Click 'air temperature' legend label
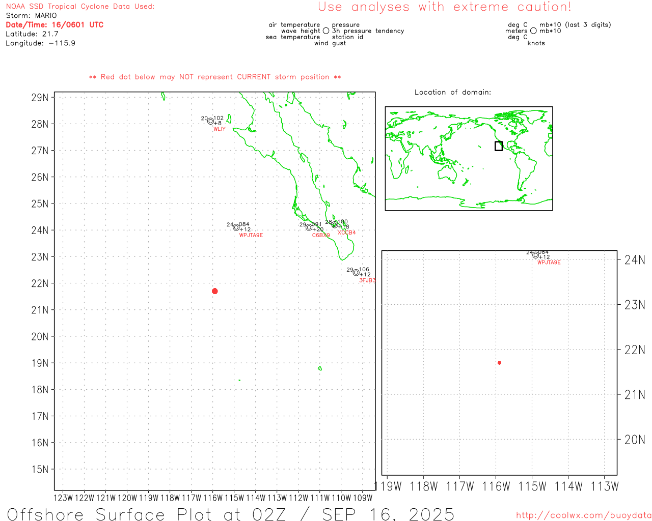 coord(294,25)
